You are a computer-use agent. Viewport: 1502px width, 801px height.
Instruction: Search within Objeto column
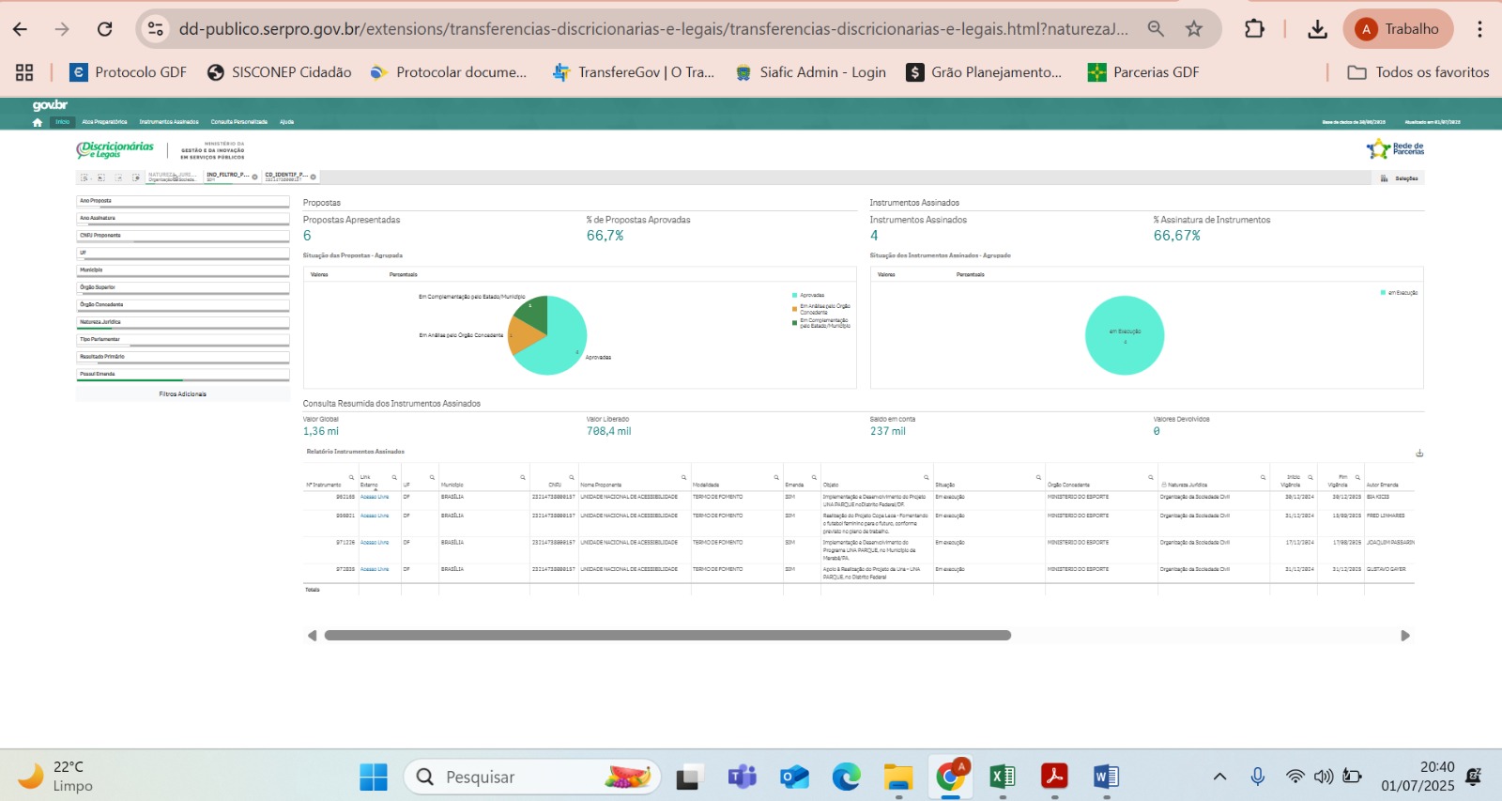tap(927, 477)
